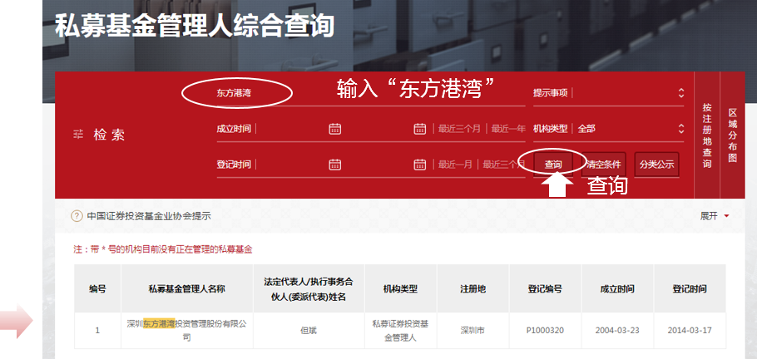Image resolution: width=757 pixels, height=359 pixels.
Task: Open start date calendar for 登记时间
Action: click(334, 165)
